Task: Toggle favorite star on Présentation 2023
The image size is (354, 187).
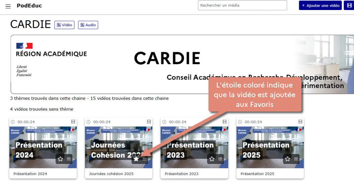Action: coord(212,159)
